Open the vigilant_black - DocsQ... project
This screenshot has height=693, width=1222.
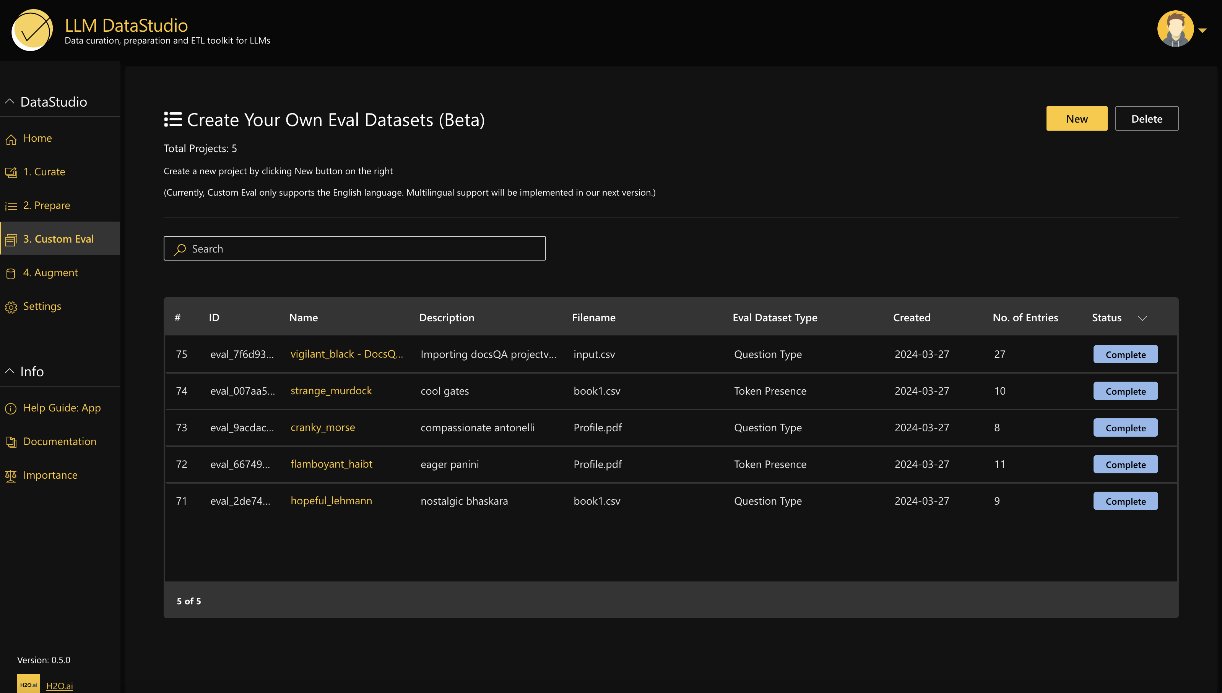click(347, 354)
